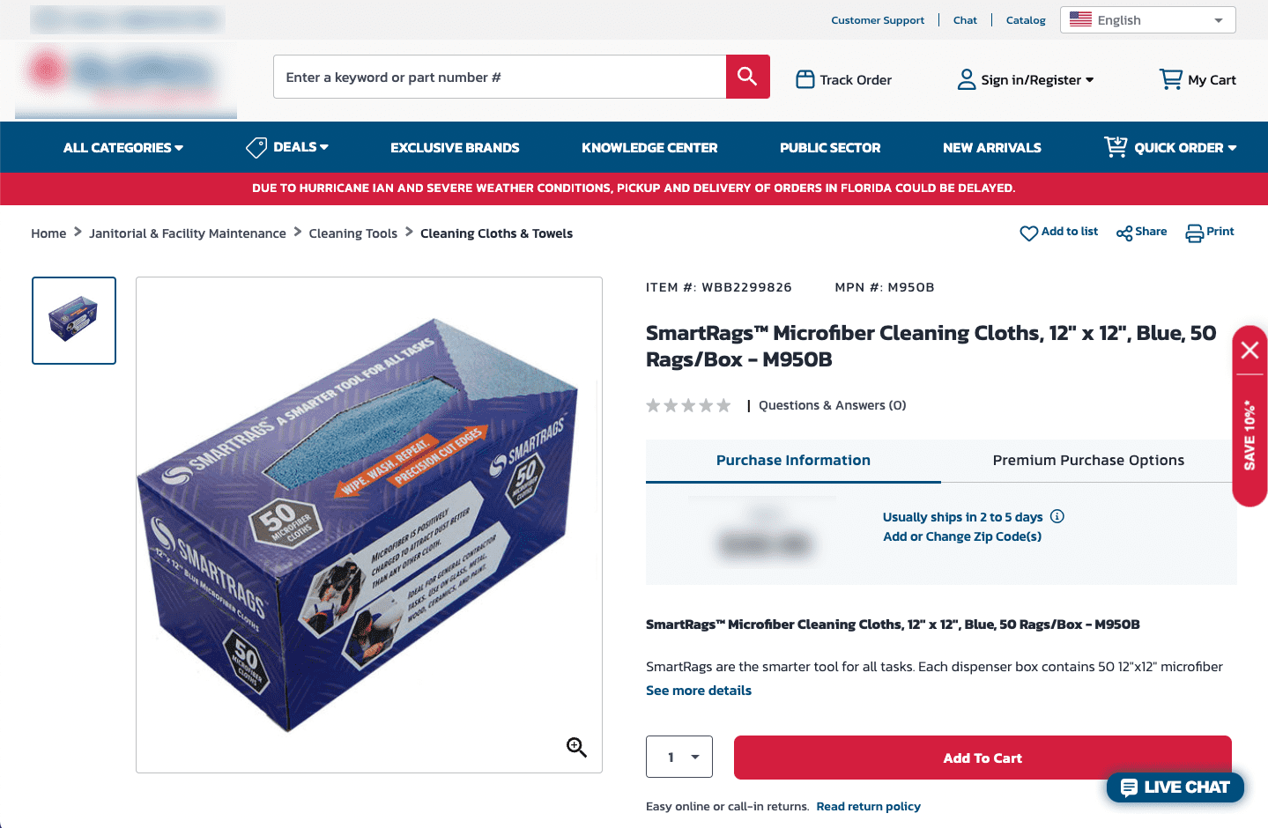The image size is (1268, 828).
Task: Open the quantity selector dropdown
Action: click(x=679, y=757)
